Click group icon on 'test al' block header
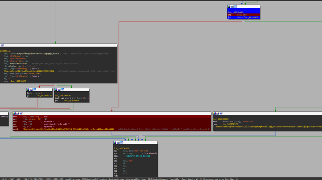 [34, 90]
